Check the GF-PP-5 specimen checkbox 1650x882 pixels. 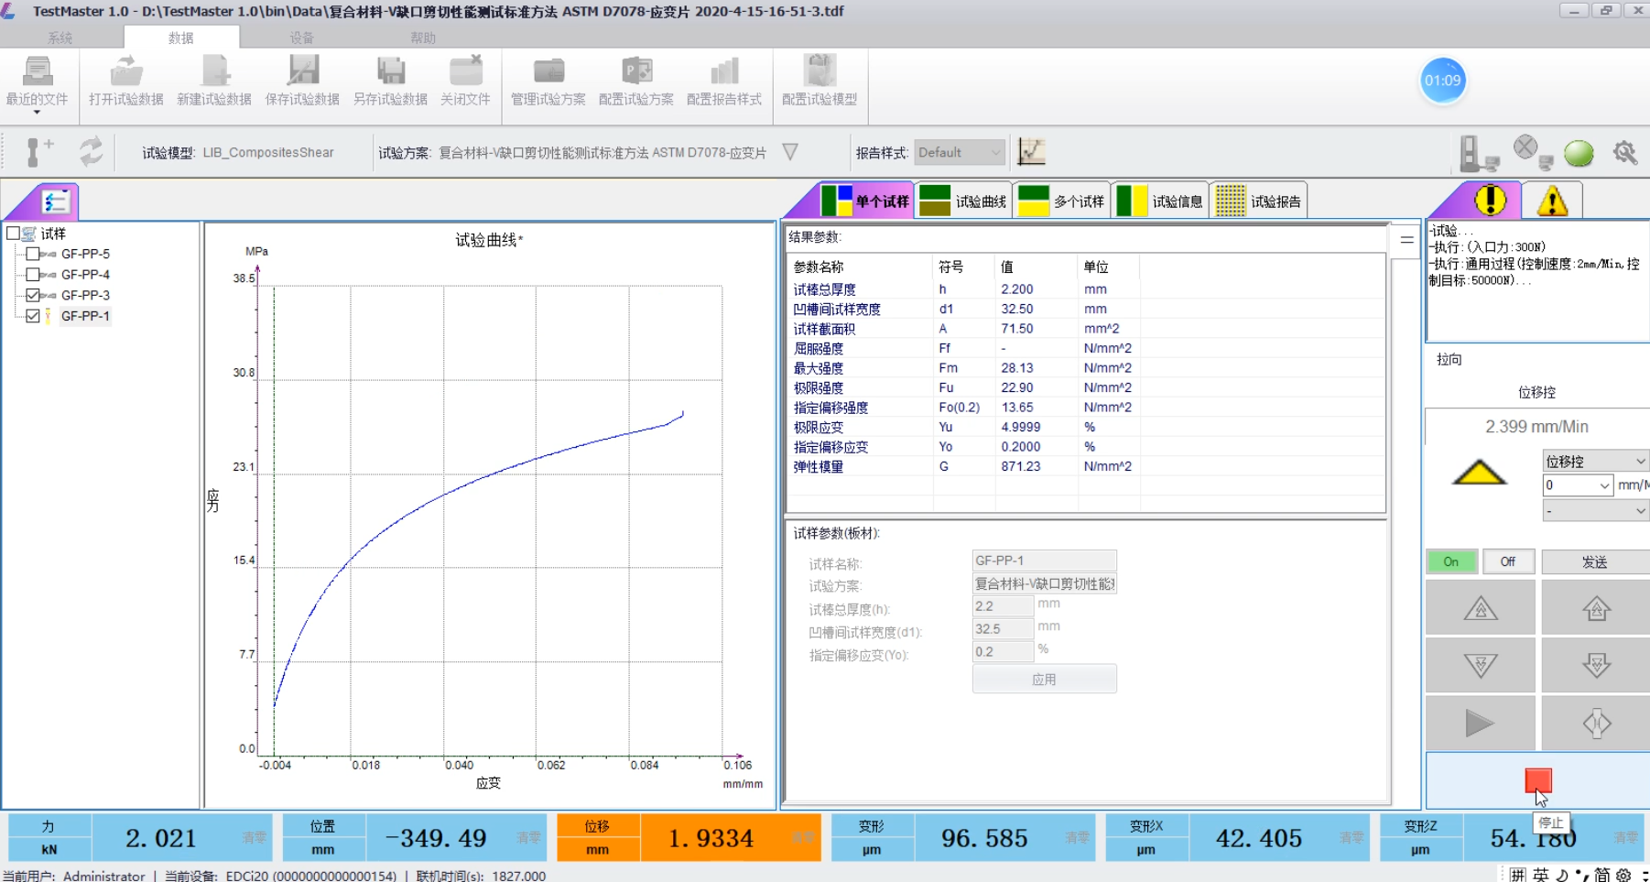pos(34,254)
